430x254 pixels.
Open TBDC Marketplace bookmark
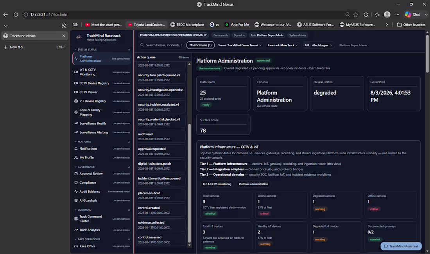187,25
